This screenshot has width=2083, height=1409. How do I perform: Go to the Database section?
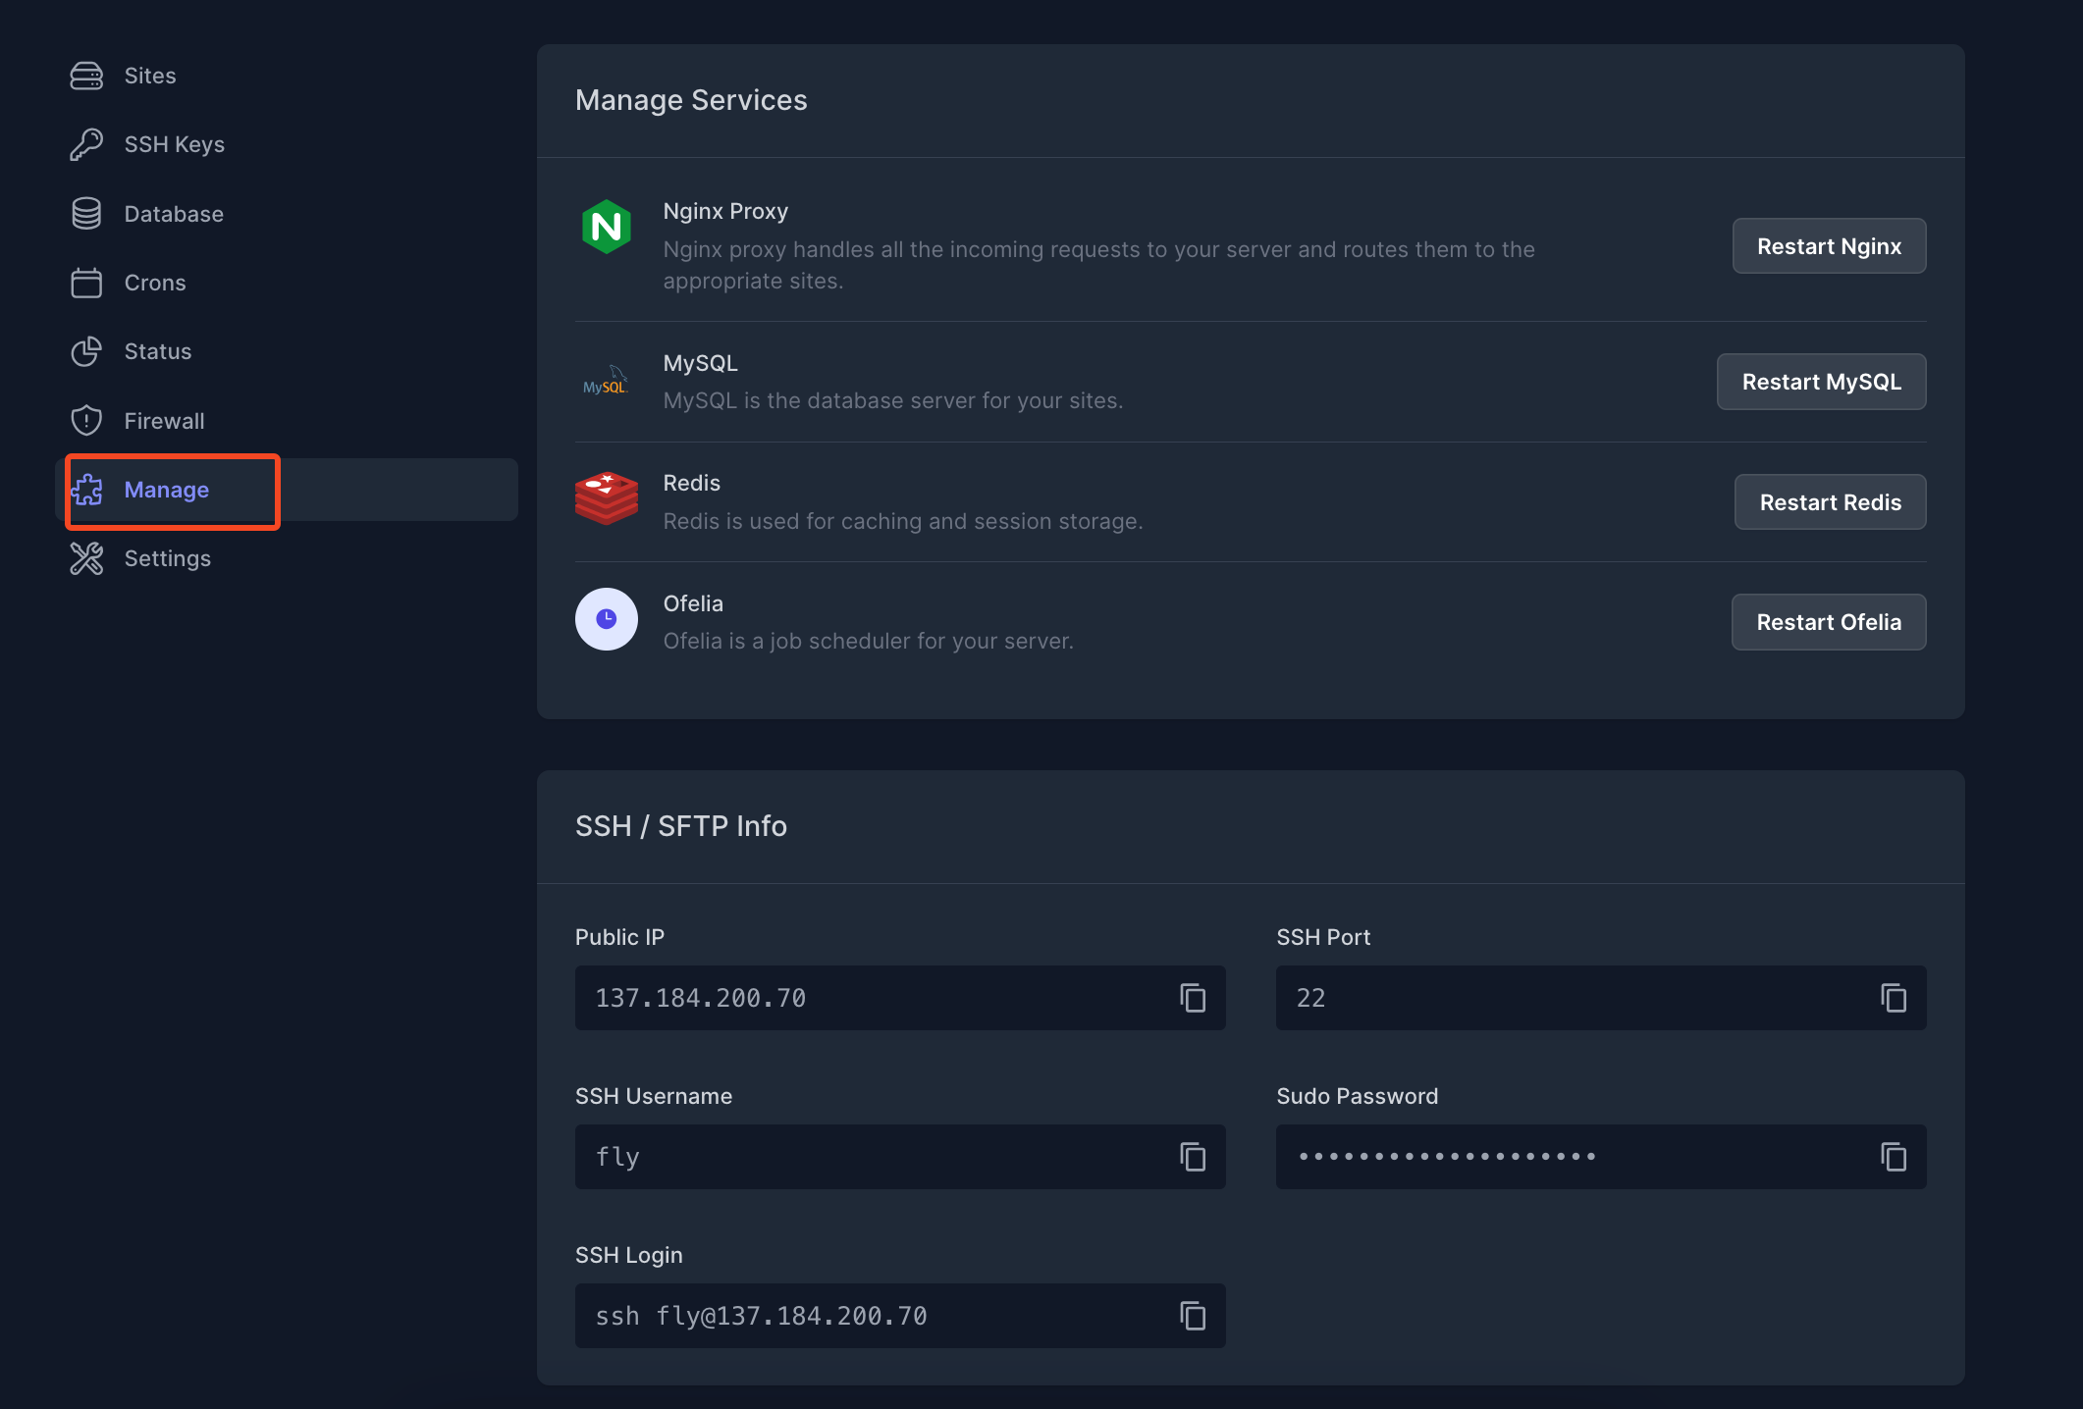tap(287, 214)
